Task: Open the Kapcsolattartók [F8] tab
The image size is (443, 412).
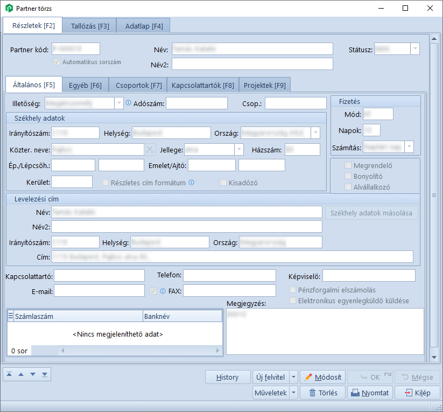Action: [202, 85]
